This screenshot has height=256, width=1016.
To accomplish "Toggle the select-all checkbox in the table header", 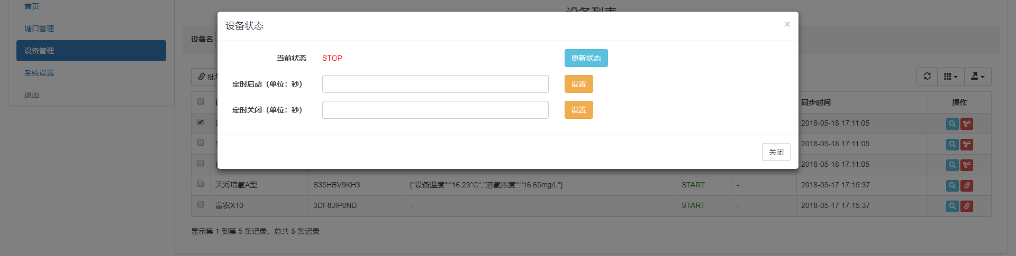I will coord(201,101).
